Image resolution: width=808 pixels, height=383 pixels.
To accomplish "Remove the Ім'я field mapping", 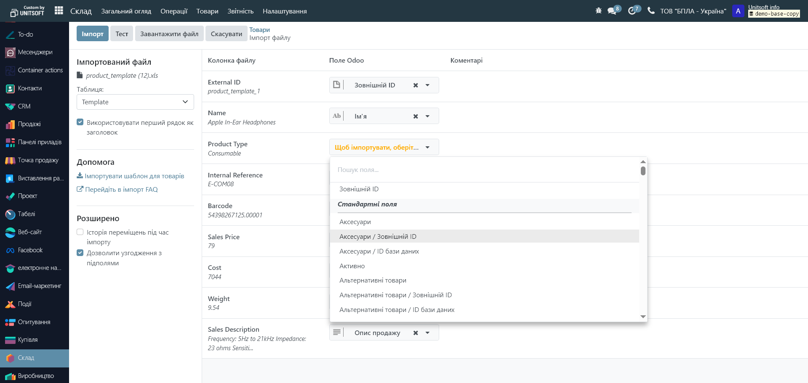I will tap(416, 116).
